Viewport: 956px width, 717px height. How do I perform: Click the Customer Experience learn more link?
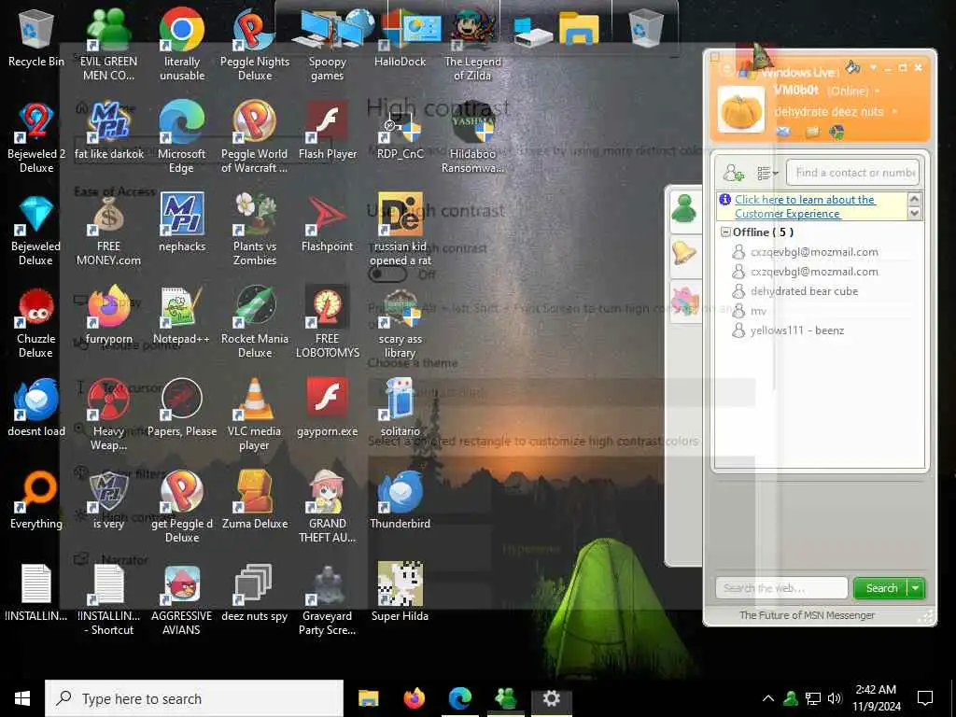pyautogui.click(x=805, y=206)
